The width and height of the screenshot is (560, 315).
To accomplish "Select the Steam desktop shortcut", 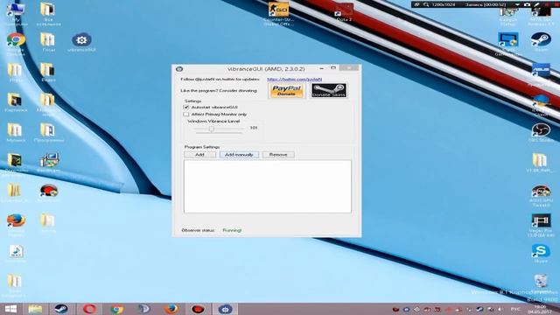I will (x=541, y=42).
